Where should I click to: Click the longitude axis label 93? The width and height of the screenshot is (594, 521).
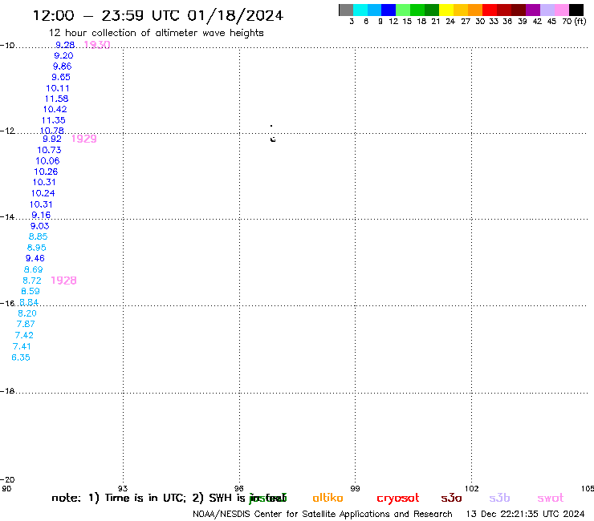[x=123, y=488]
